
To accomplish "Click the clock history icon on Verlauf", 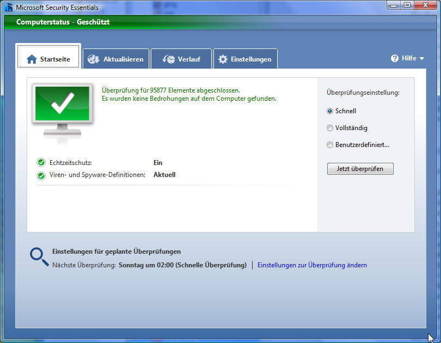I will tap(169, 59).
